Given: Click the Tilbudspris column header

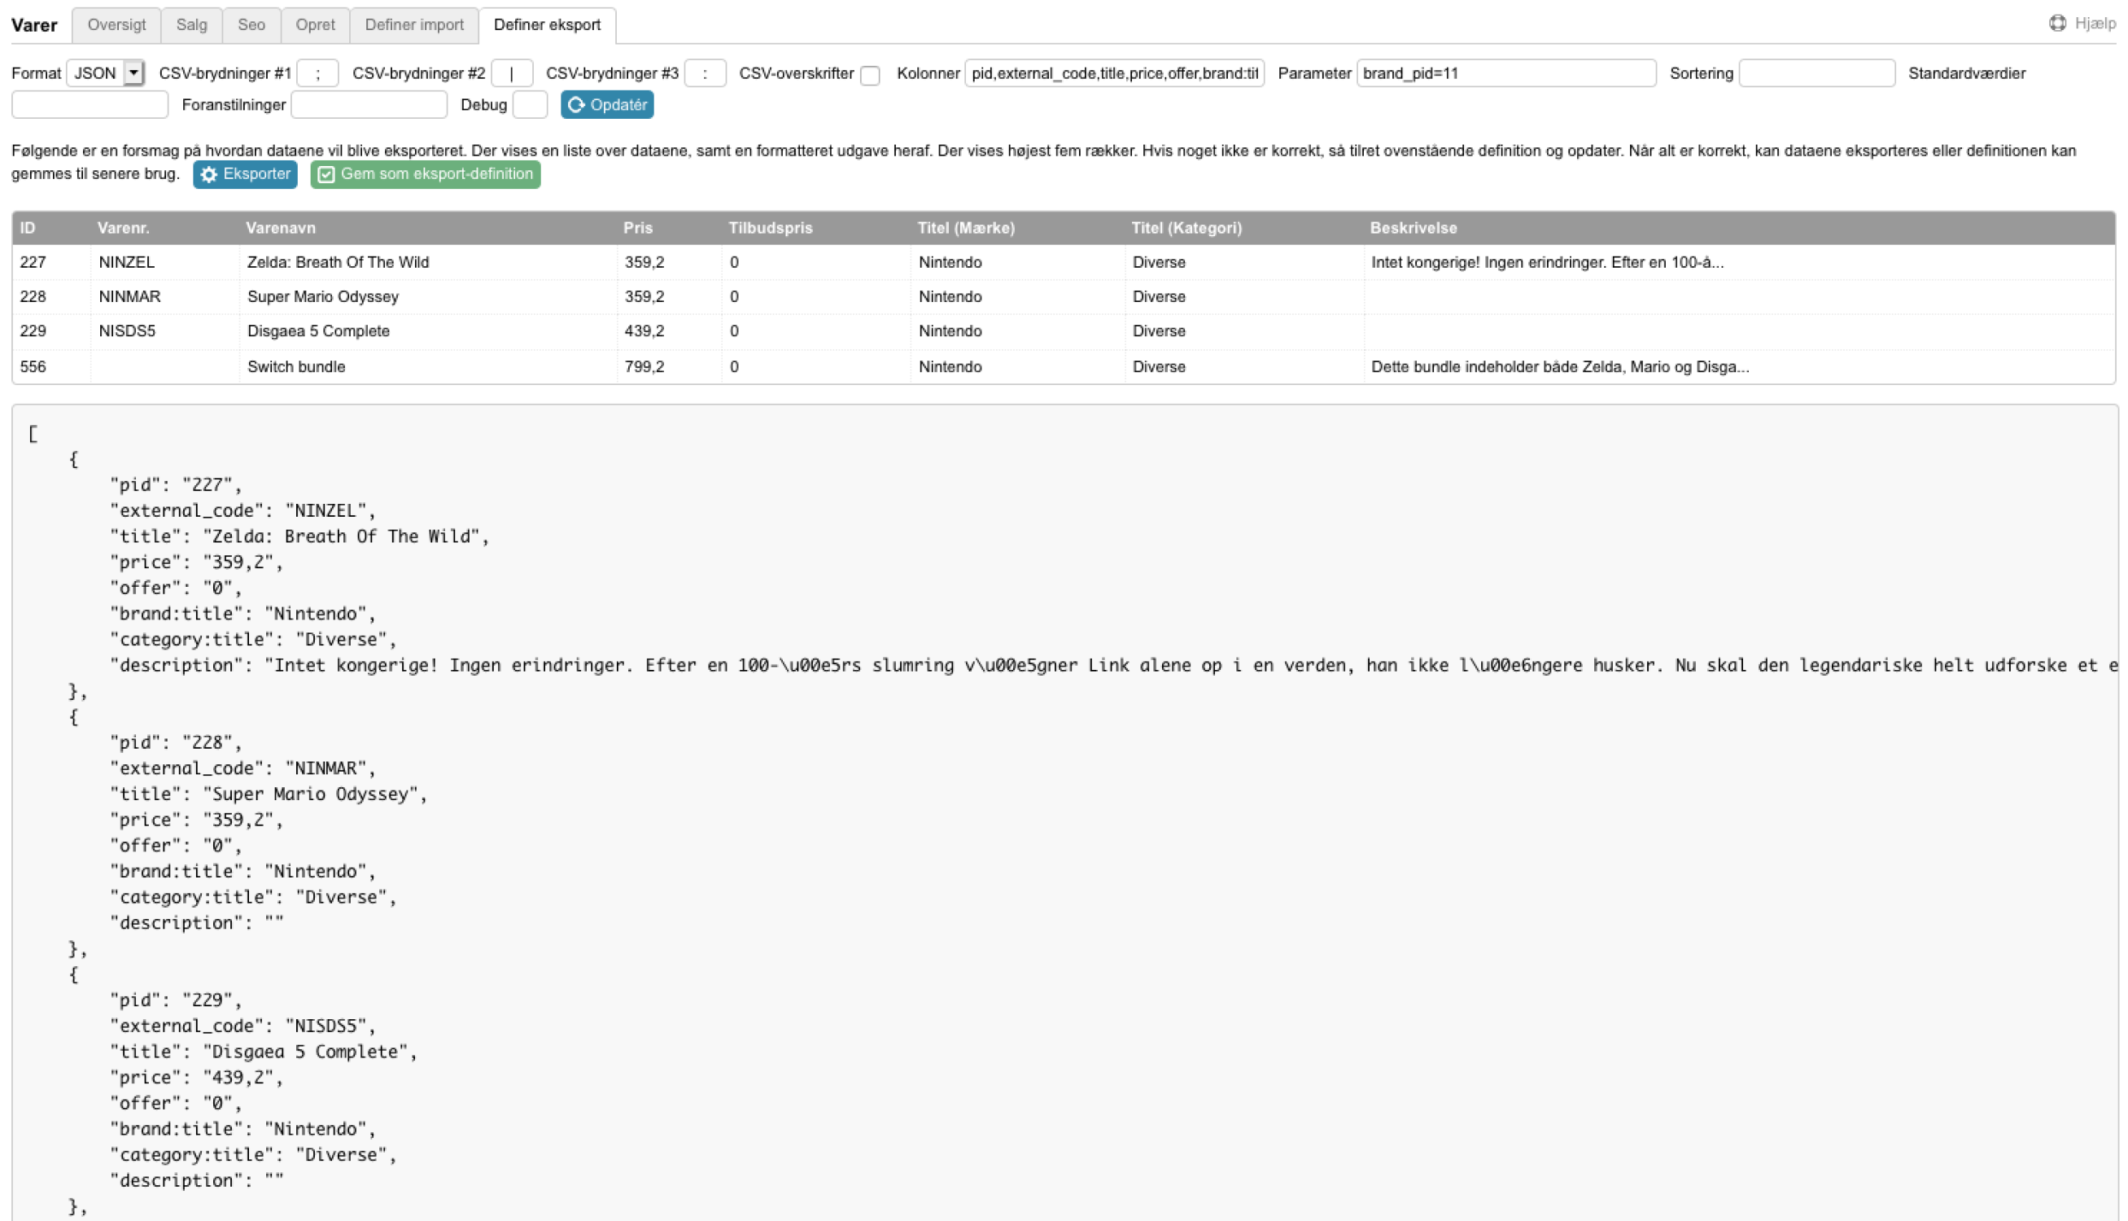Looking at the screenshot, I should 771,228.
